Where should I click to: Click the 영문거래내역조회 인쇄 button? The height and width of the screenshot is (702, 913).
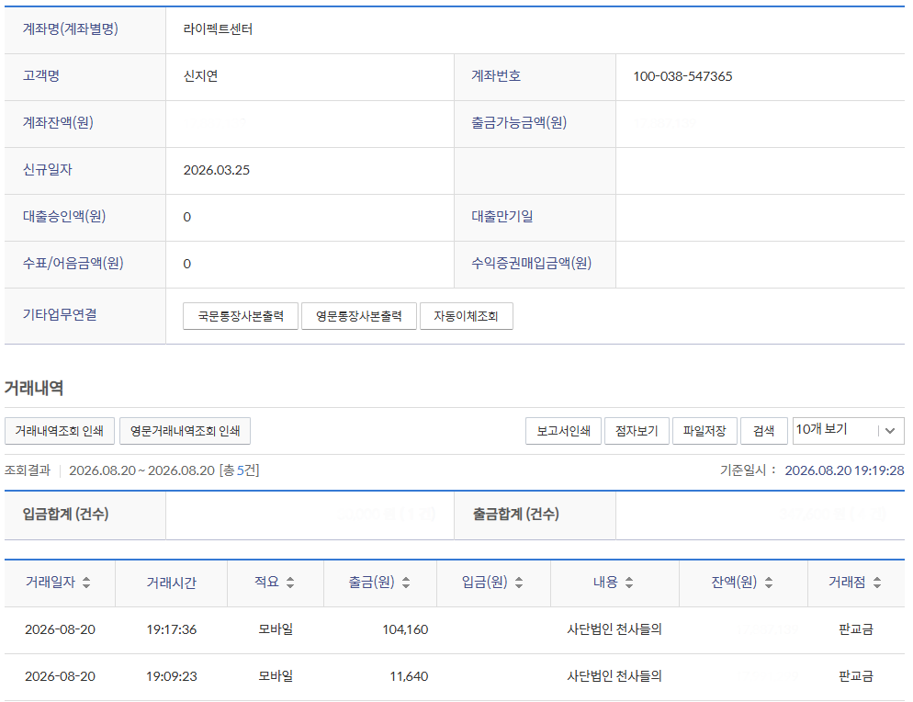pyautogui.click(x=186, y=431)
